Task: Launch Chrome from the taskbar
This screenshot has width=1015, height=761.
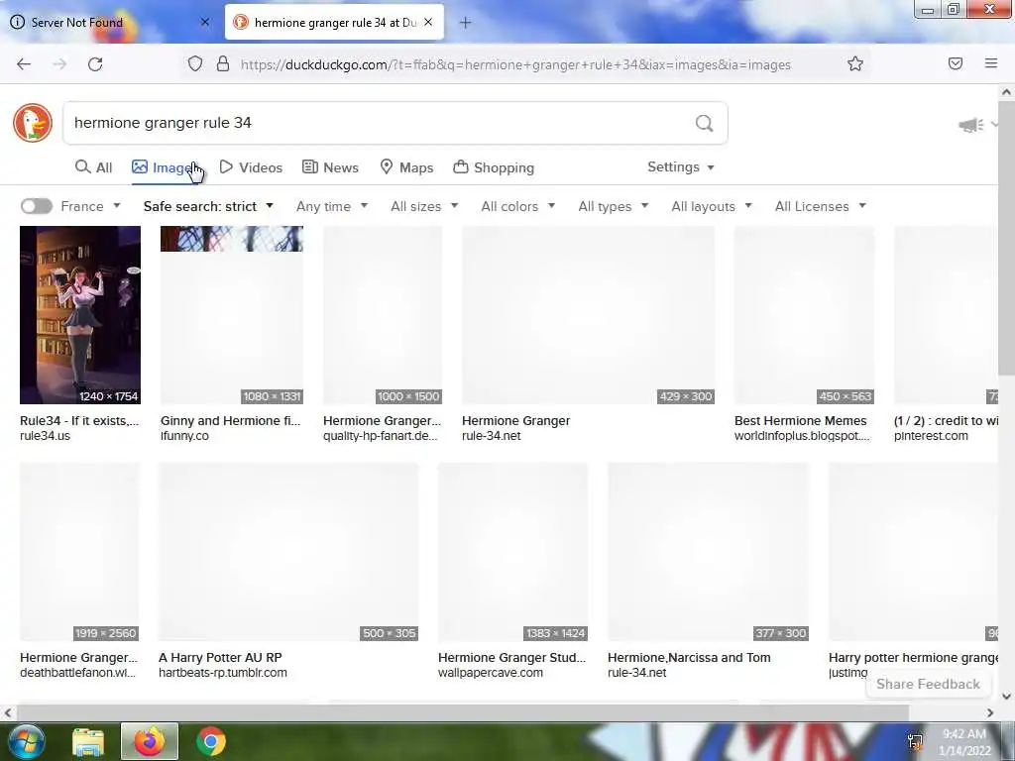Action: (211, 741)
